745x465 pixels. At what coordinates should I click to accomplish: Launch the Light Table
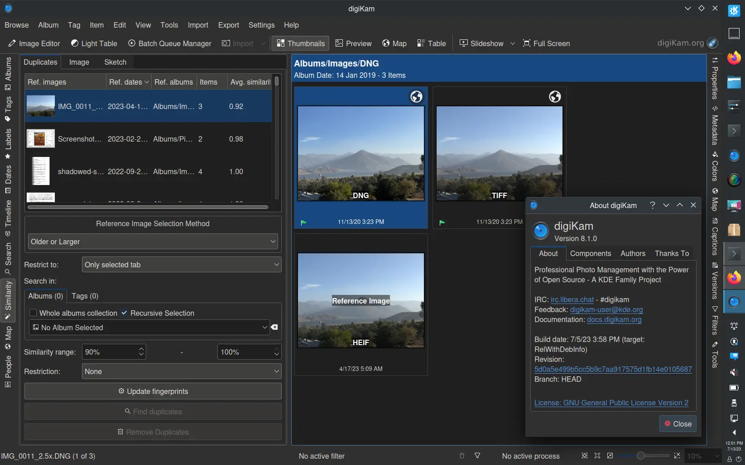[x=94, y=43]
